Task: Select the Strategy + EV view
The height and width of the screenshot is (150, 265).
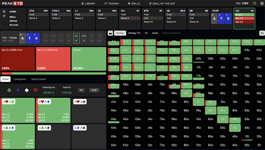Action: pos(134,33)
